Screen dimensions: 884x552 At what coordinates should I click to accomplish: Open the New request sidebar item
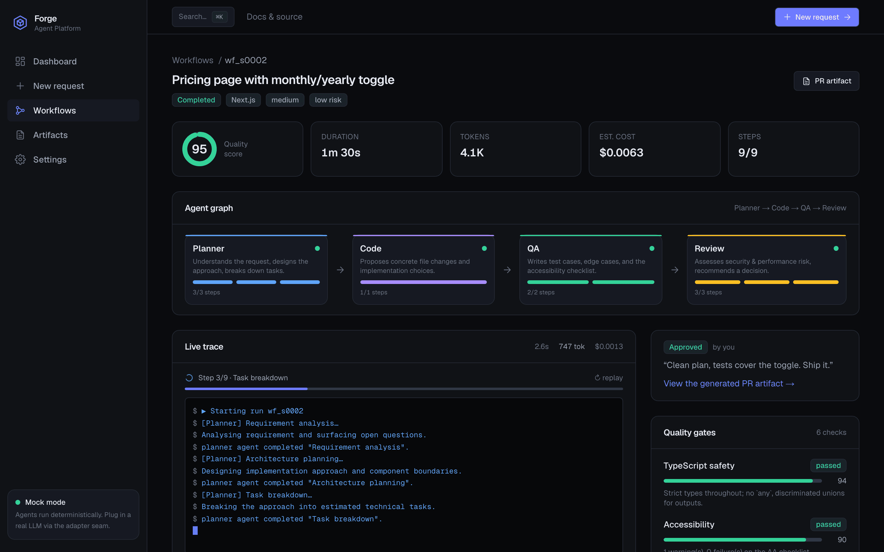[73, 86]
